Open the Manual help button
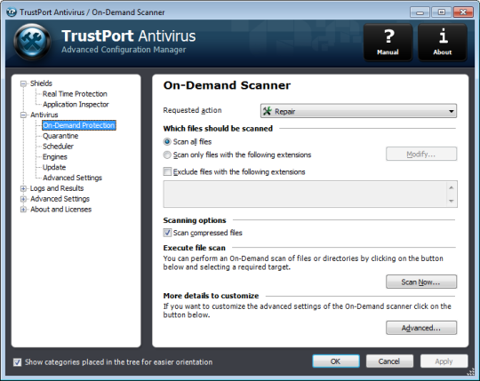The width and height of the screenshot is (480, 381). [x=388, y=43]
